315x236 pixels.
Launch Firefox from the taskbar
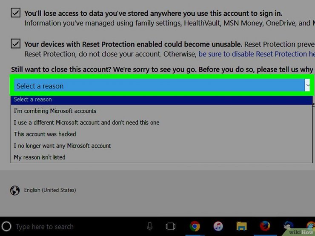click(x=265, y=226)
